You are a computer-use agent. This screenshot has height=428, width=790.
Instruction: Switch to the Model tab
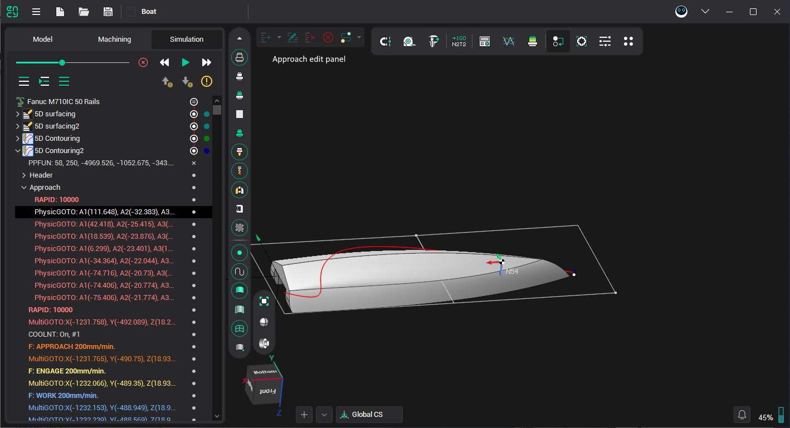(42, 40)
